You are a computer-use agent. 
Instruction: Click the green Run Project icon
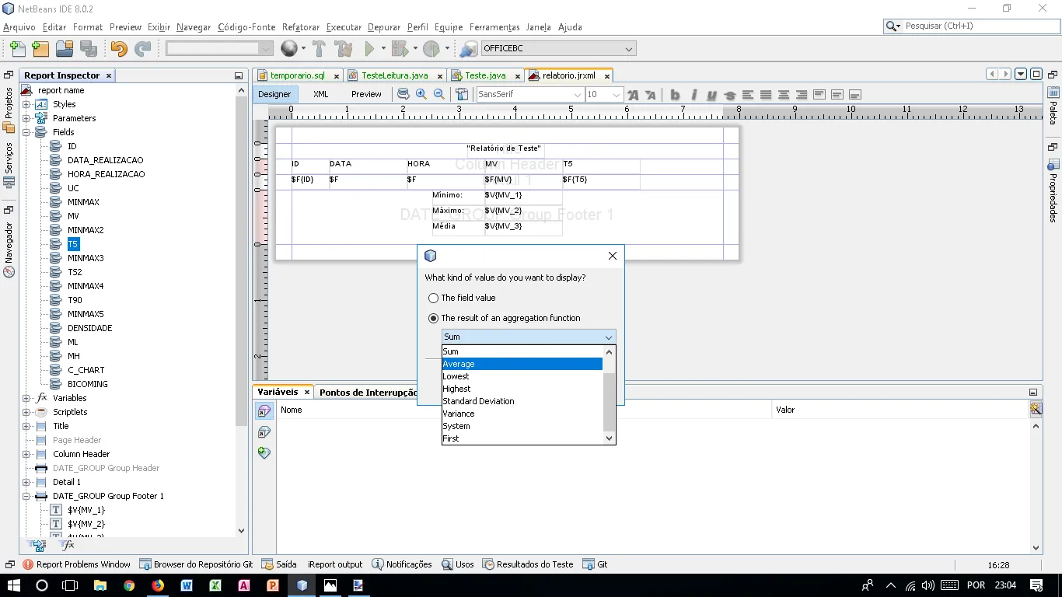[370, 49]
